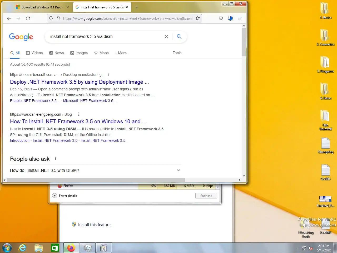Select the Changelog desktop file
This screenshot has height=253, width=337.
pyautogui.click(x=325, y=145)
